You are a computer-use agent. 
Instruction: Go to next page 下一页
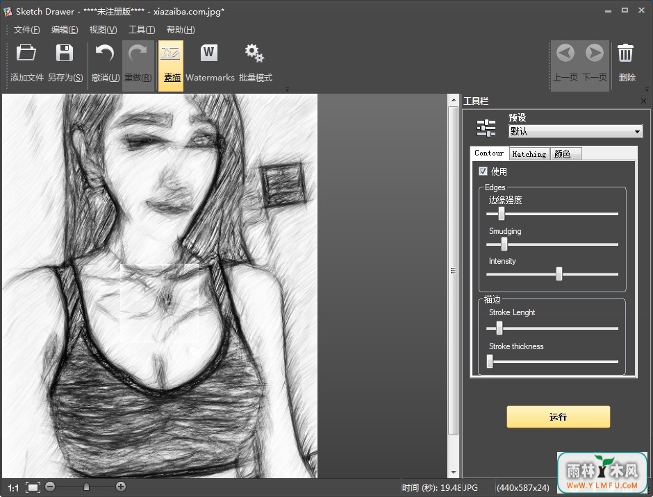594,65
